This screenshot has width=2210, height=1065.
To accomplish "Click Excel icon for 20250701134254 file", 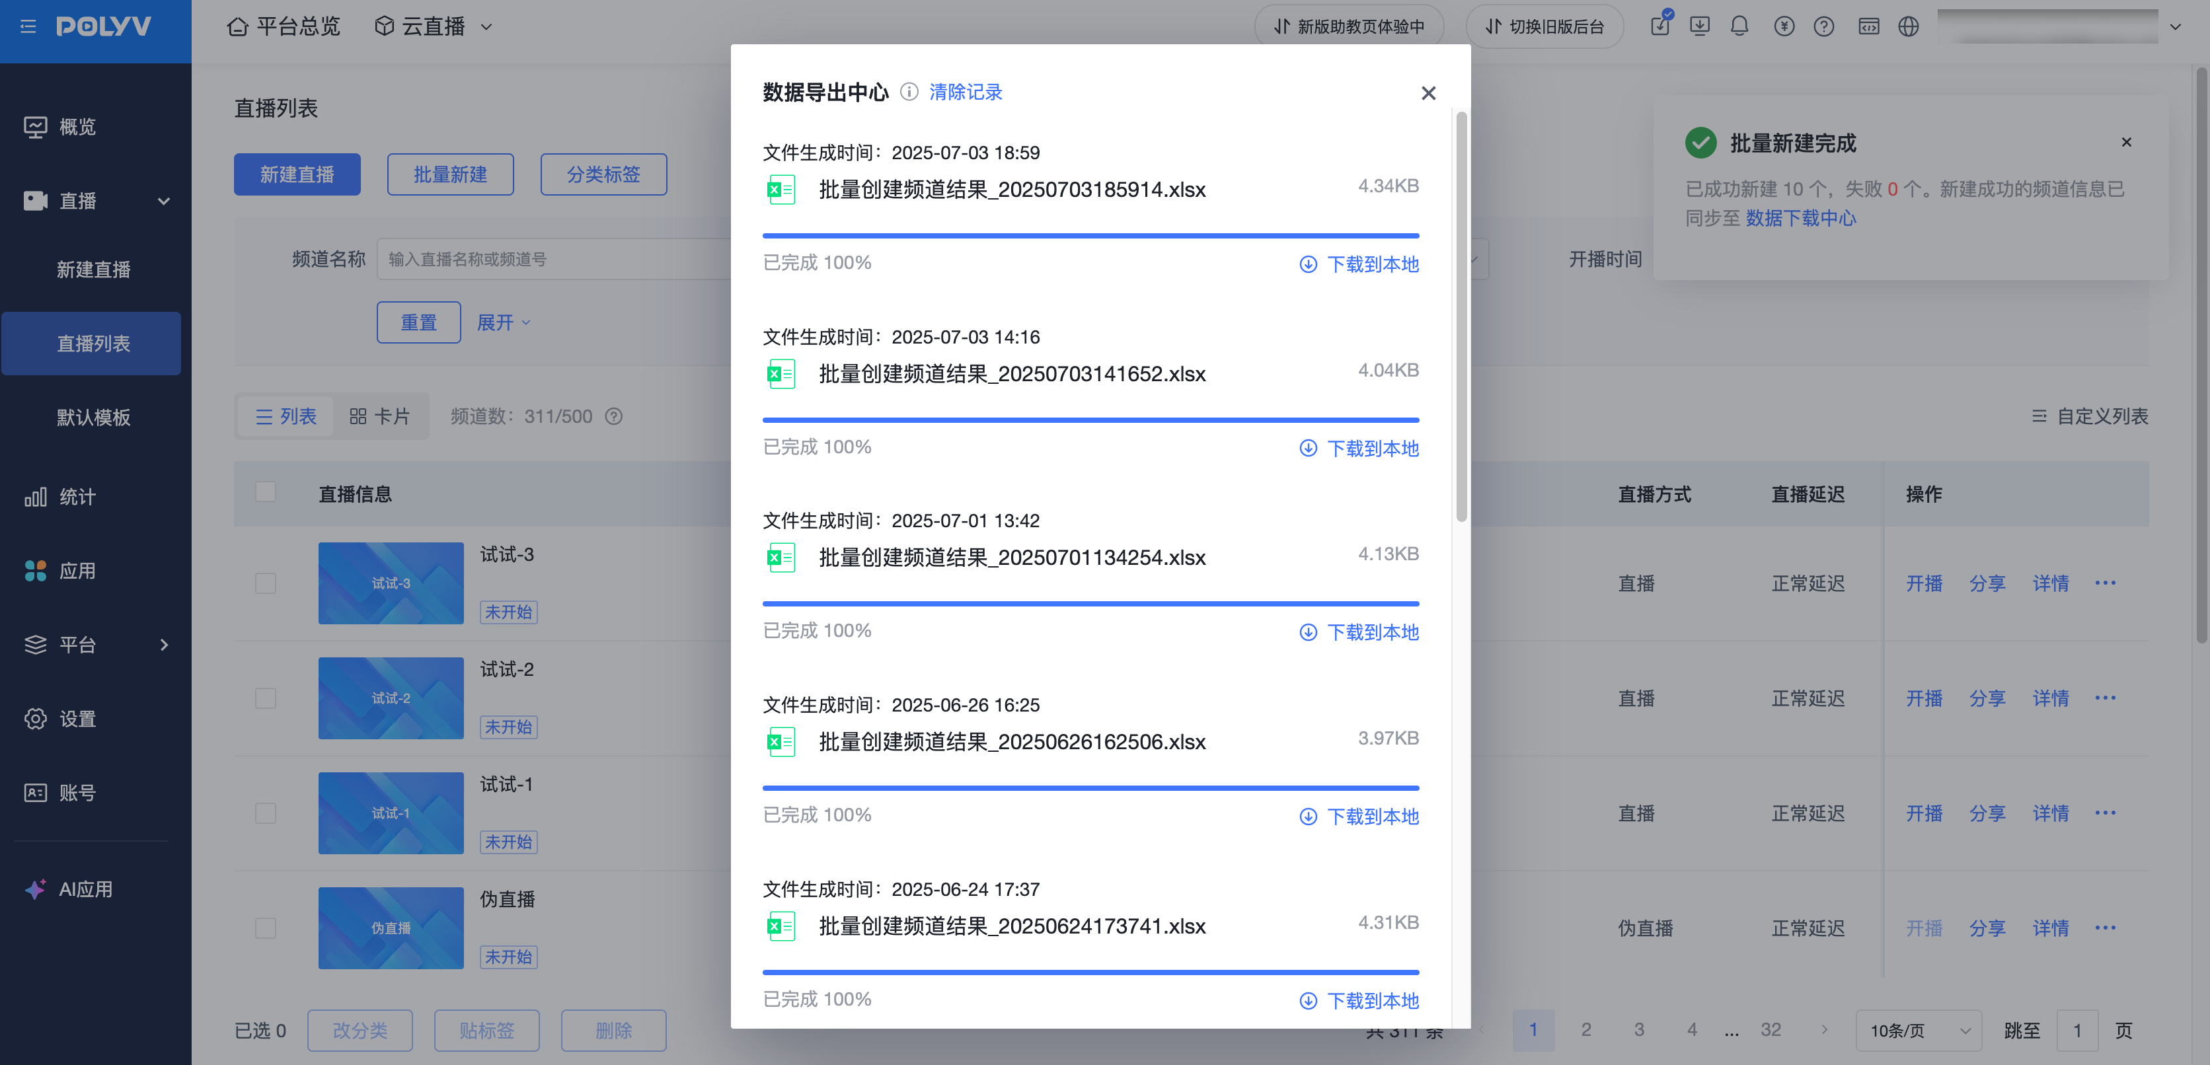I will point(781,558).
